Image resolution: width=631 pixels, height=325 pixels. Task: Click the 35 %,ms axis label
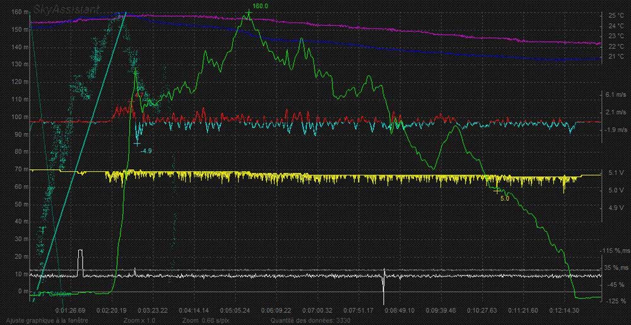(615, 268)
